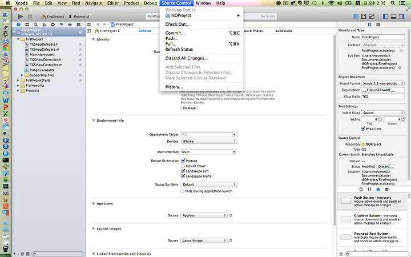
Task: Open the Status Bar Style dropdown
Action: (209, 184)
